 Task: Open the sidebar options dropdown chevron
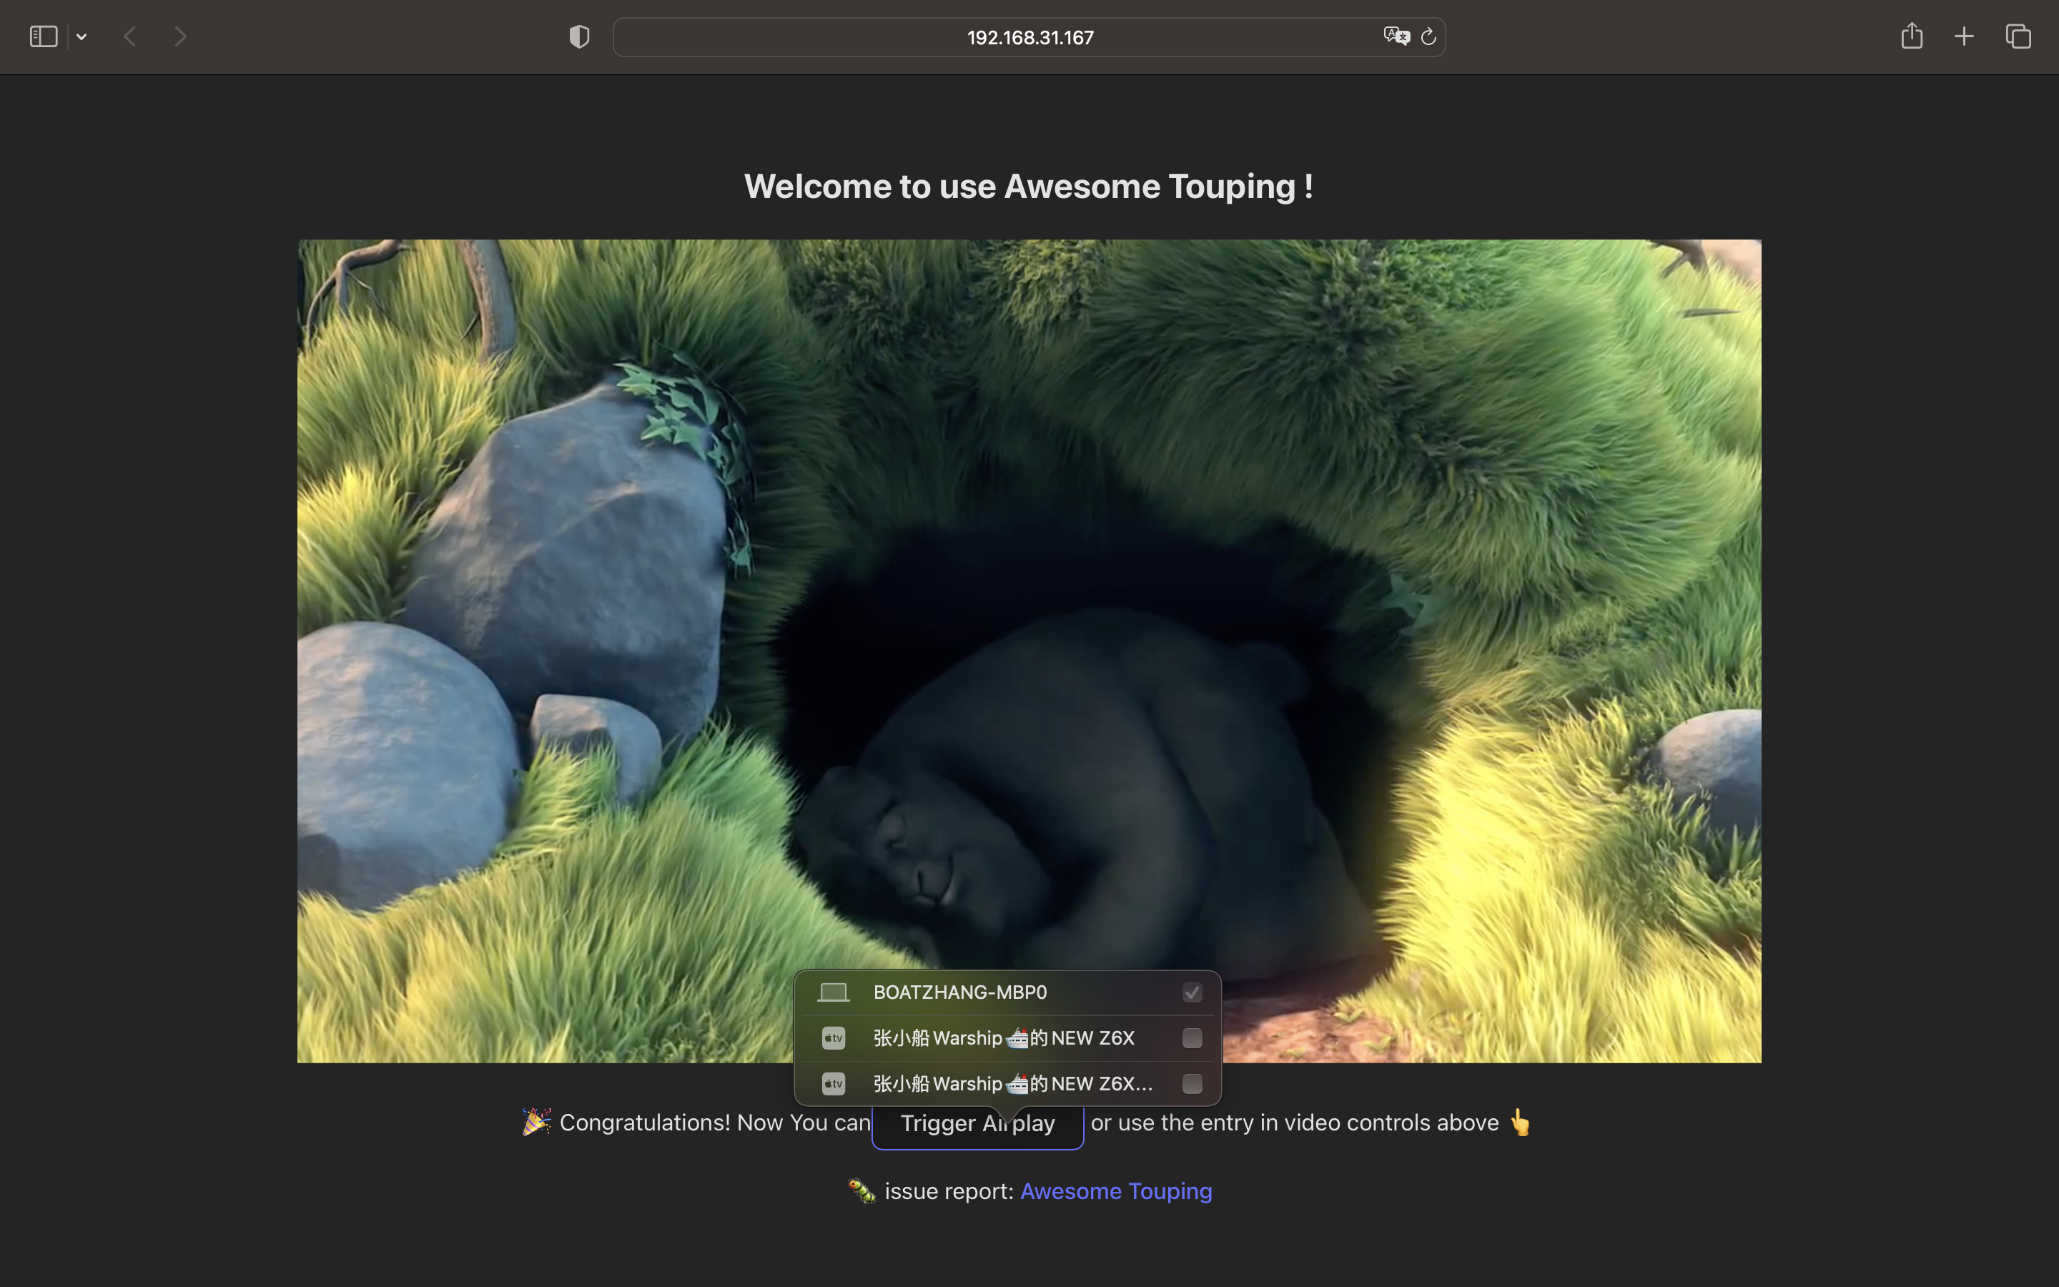coord(82,36)
